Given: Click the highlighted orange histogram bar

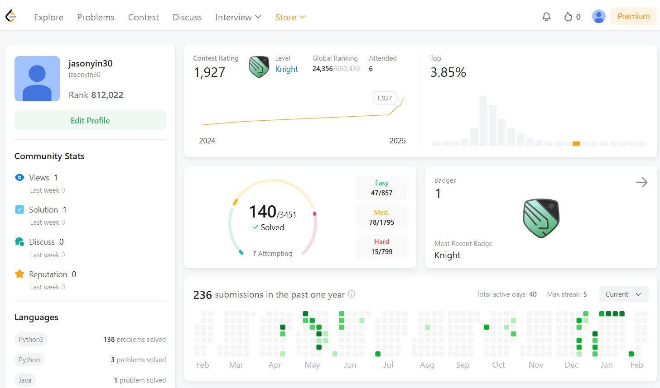Looking at the screenshot, I should pos(576,143).
